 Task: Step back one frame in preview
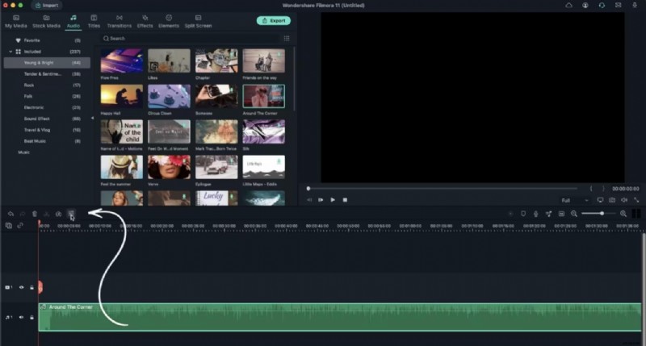click(309, 200)
